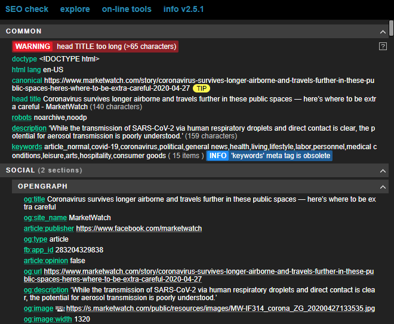Click the vertical scrollbar thumb

click(391, 28)
